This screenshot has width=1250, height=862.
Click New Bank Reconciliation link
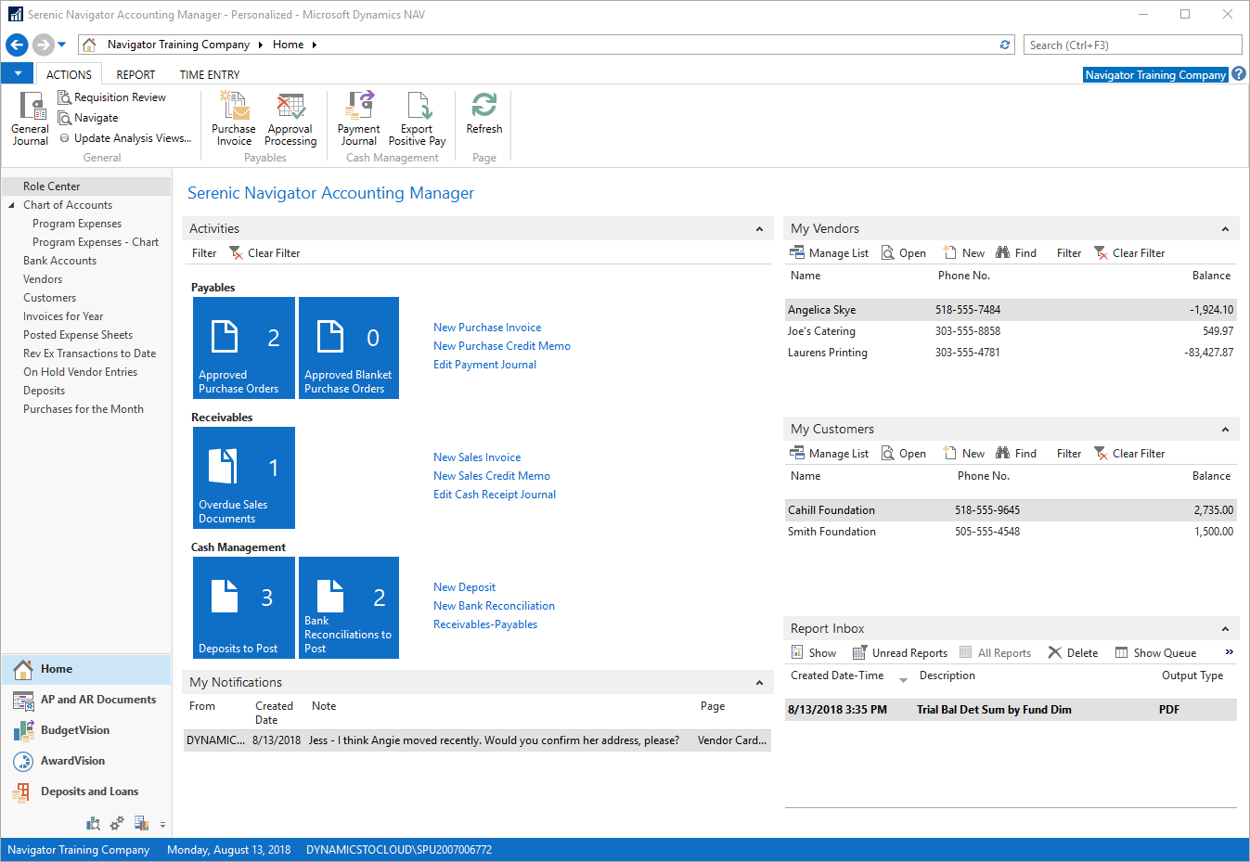pyautogui.click(x=494, y=606)
